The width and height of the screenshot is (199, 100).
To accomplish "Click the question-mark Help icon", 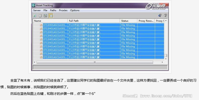I will (165, 15).
